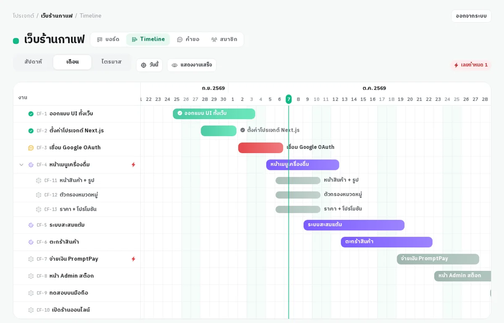The width and height of the screenshot is (504, 323).
Task: Open task row เปิดร้านออนไลน์
Action: 77,310
